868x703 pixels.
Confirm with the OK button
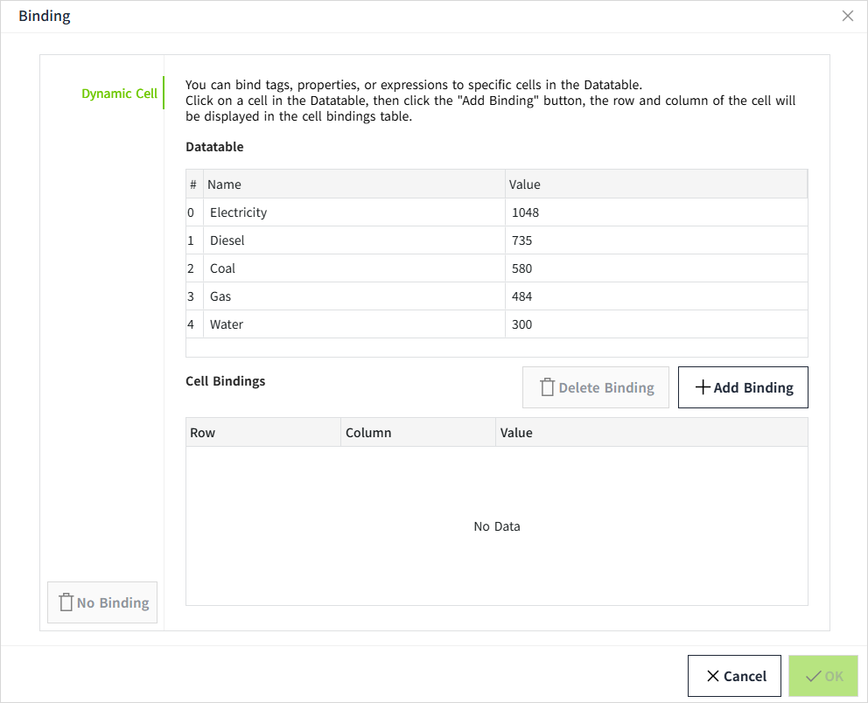click(x=822, y=676)
